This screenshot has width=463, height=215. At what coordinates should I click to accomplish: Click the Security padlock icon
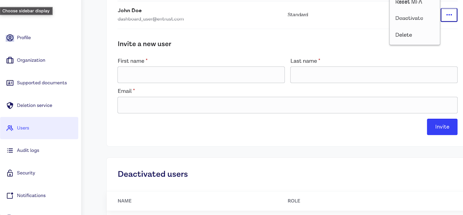click(10, 173)
